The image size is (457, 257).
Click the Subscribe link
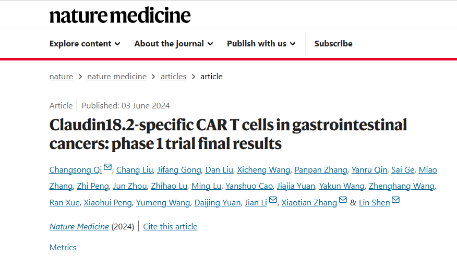[333, 44]
